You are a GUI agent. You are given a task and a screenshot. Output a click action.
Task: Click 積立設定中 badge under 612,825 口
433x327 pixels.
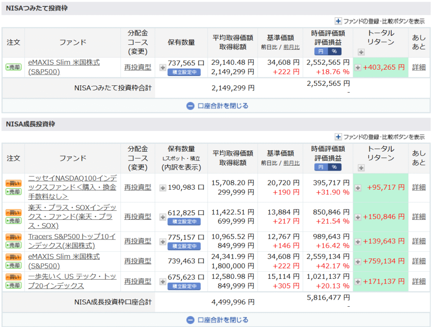tap(184, 221)
